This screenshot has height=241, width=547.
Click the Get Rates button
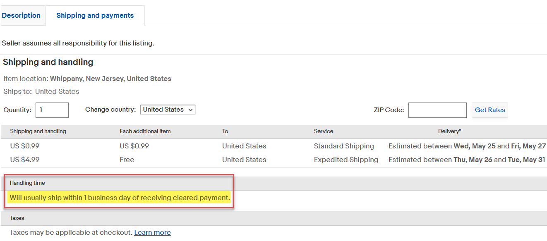point(489,110)
